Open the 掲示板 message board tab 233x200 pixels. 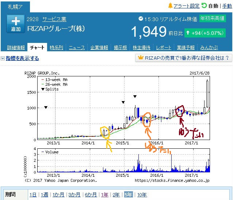tap(120, 48)
